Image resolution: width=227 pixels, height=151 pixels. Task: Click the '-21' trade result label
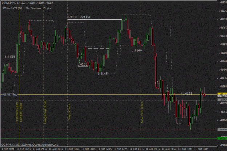click(x=157, y=83)
